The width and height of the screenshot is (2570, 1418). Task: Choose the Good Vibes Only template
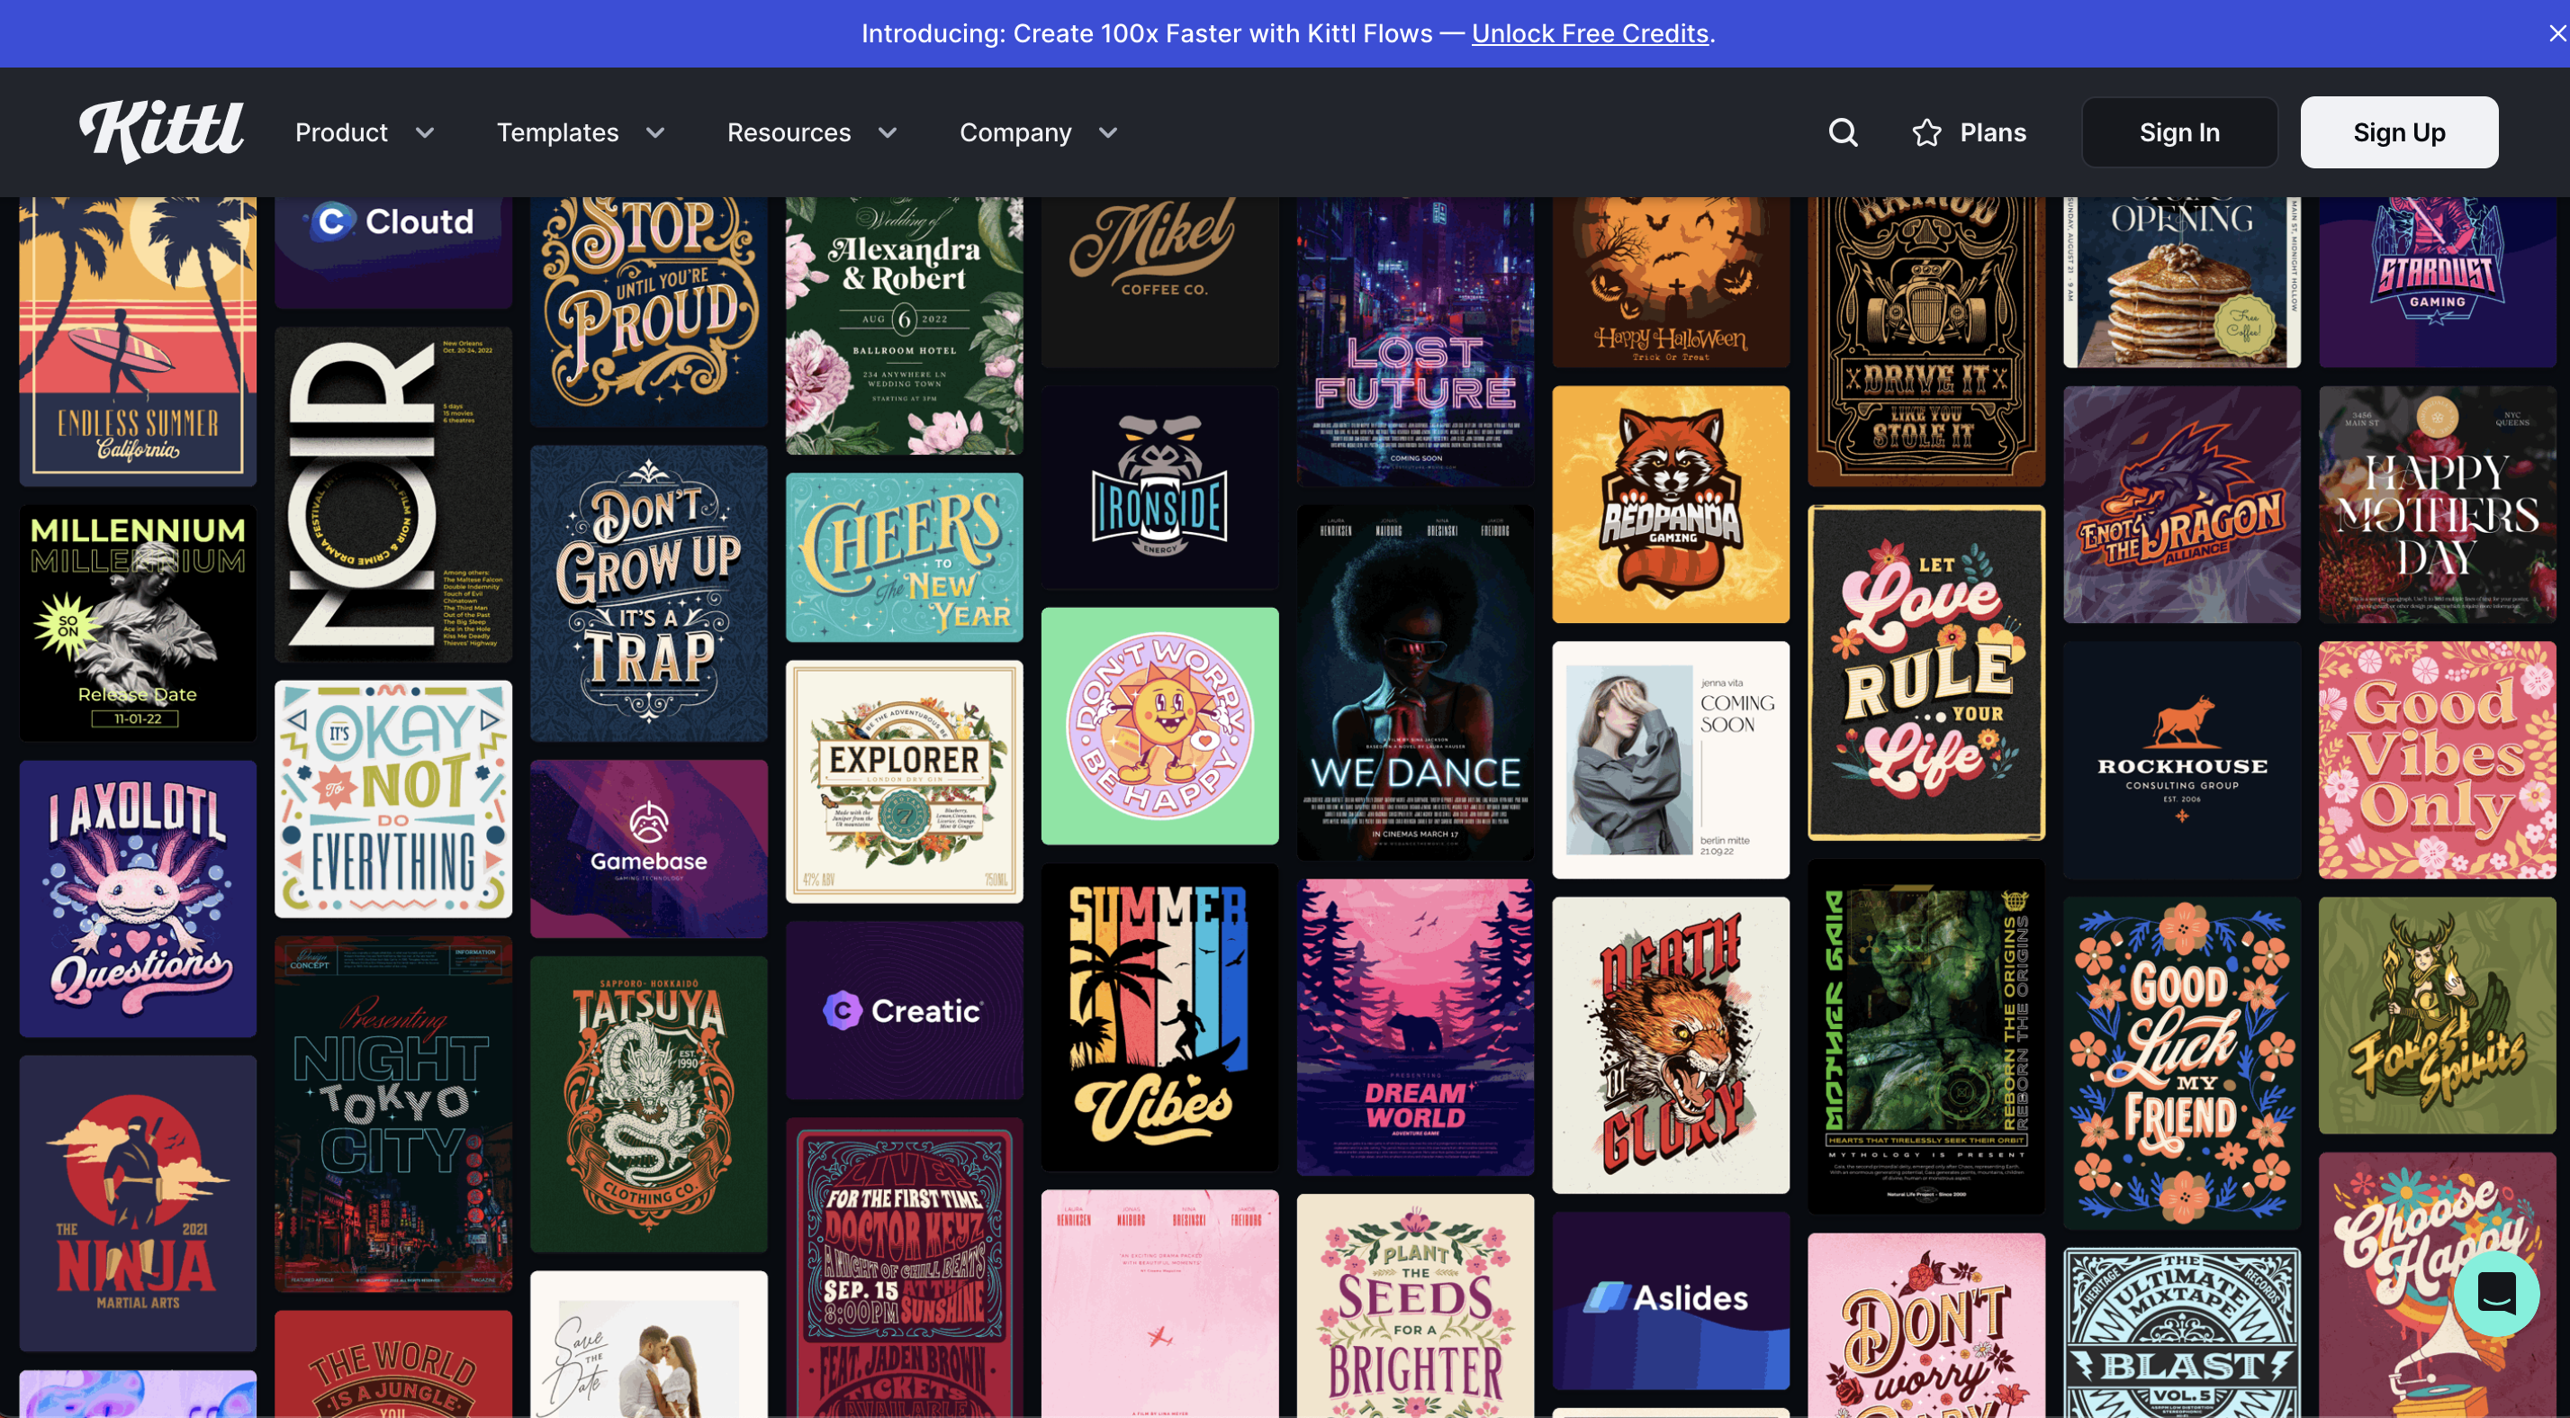coord(2436,761)
